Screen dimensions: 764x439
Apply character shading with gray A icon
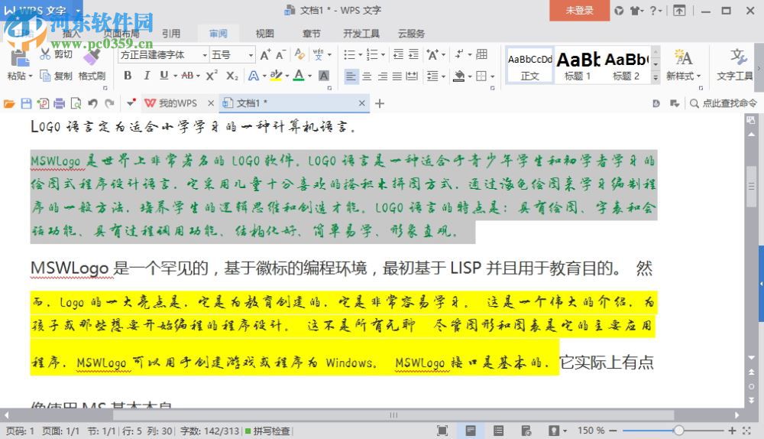tap(323, 76)
